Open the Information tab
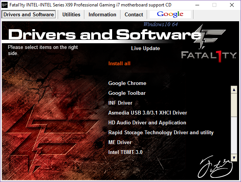The image size is (241, 182). pyautogui.click(x=102, y=14)
